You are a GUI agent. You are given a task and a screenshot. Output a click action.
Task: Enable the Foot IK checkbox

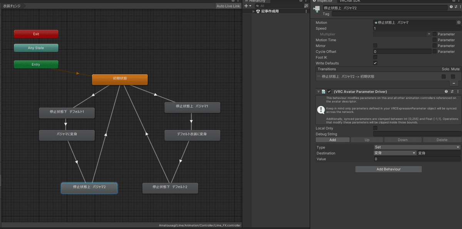tap(375, 57)
